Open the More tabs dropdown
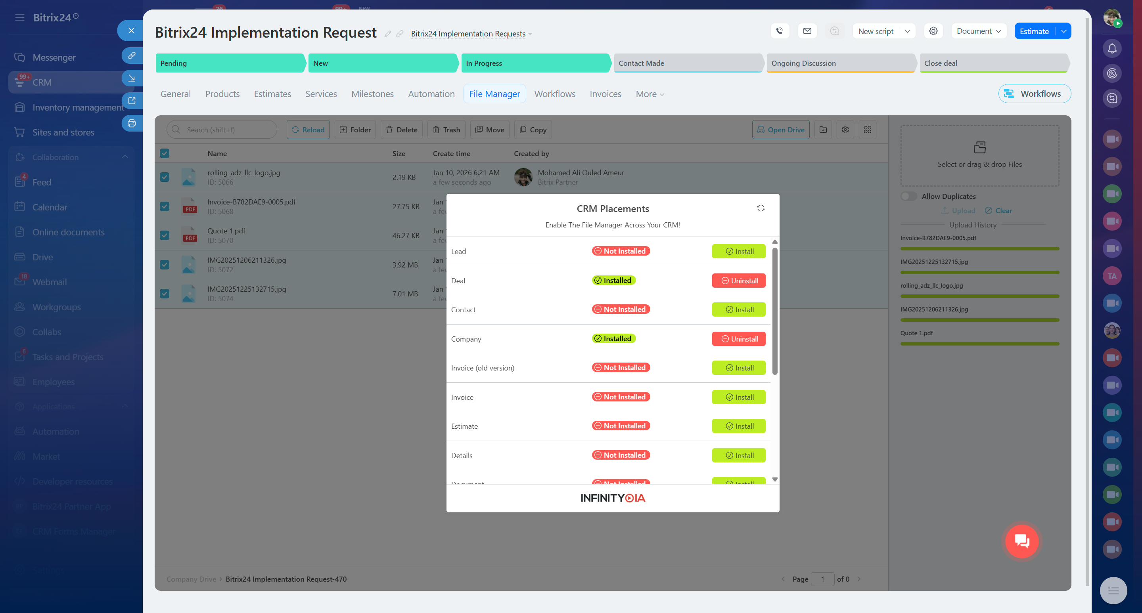This screenshot has width=1142, height=613. [650, 94]
